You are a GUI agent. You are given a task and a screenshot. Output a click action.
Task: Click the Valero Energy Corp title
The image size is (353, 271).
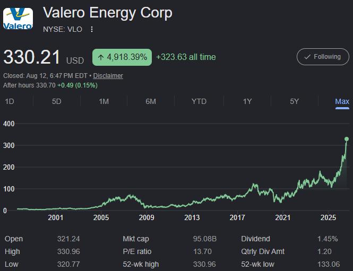[108, 13]
